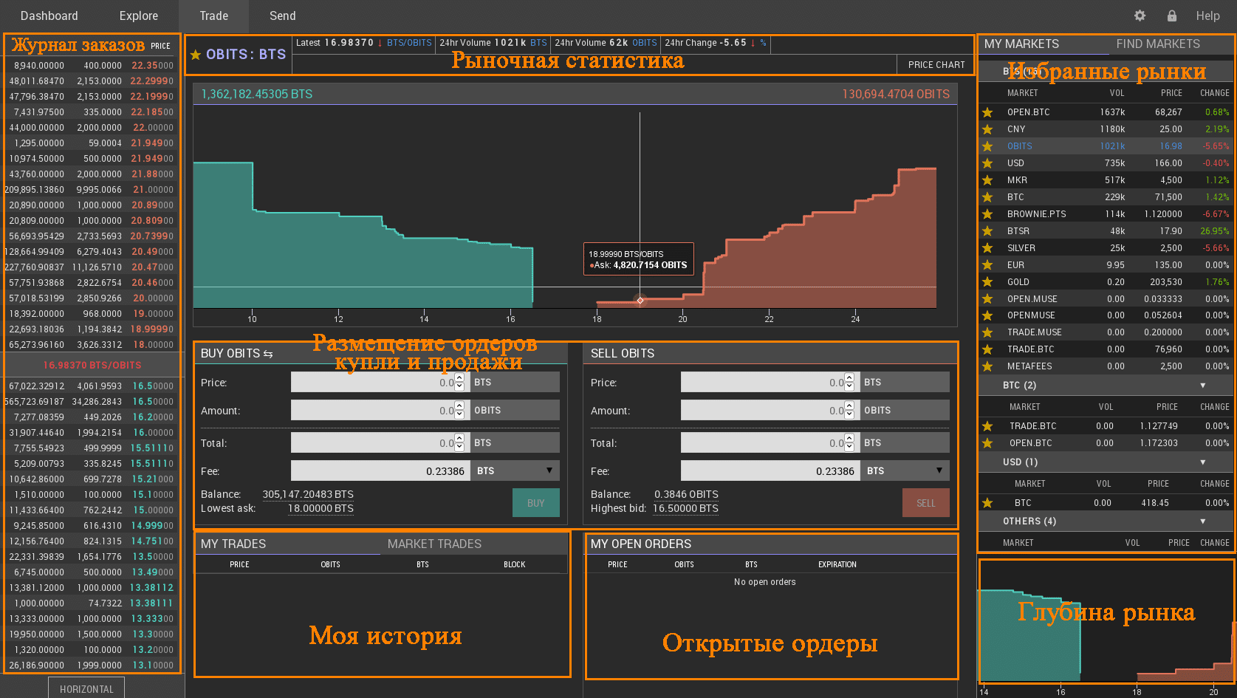Toggle star for BROWNIE.PTS market row

click(x=987, y=214)
